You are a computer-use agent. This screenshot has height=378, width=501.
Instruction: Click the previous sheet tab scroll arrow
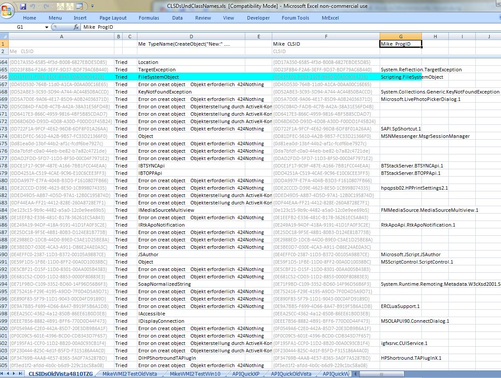click(x=8, y=374)
